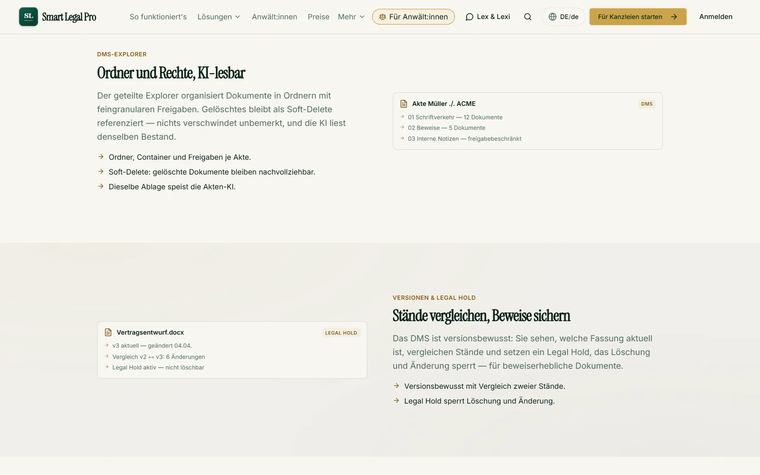760x475 pixels.
Task: Click '02 Beweise — 5 Dokumente' text
Action: tap(446, 128)
